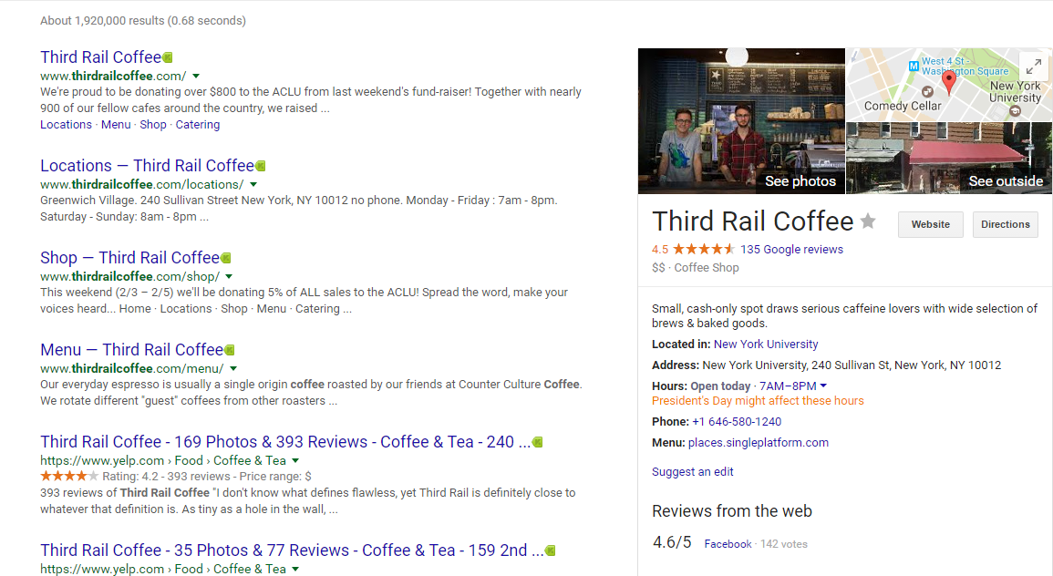Screen dimensions: 1053x576
Task: Click green icon next to Menu result title
Action: pos(230,350)
